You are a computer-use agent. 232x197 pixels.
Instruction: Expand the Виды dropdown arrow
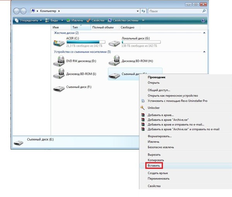click(62, 21)
